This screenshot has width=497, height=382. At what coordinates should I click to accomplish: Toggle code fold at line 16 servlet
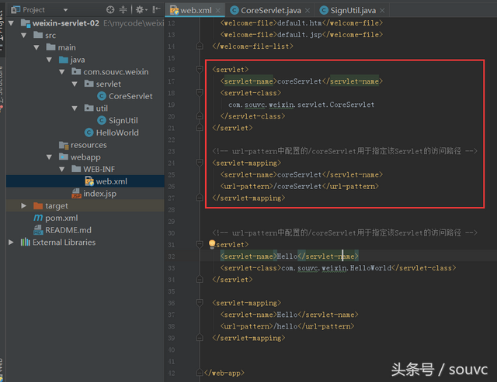point(200,69)
